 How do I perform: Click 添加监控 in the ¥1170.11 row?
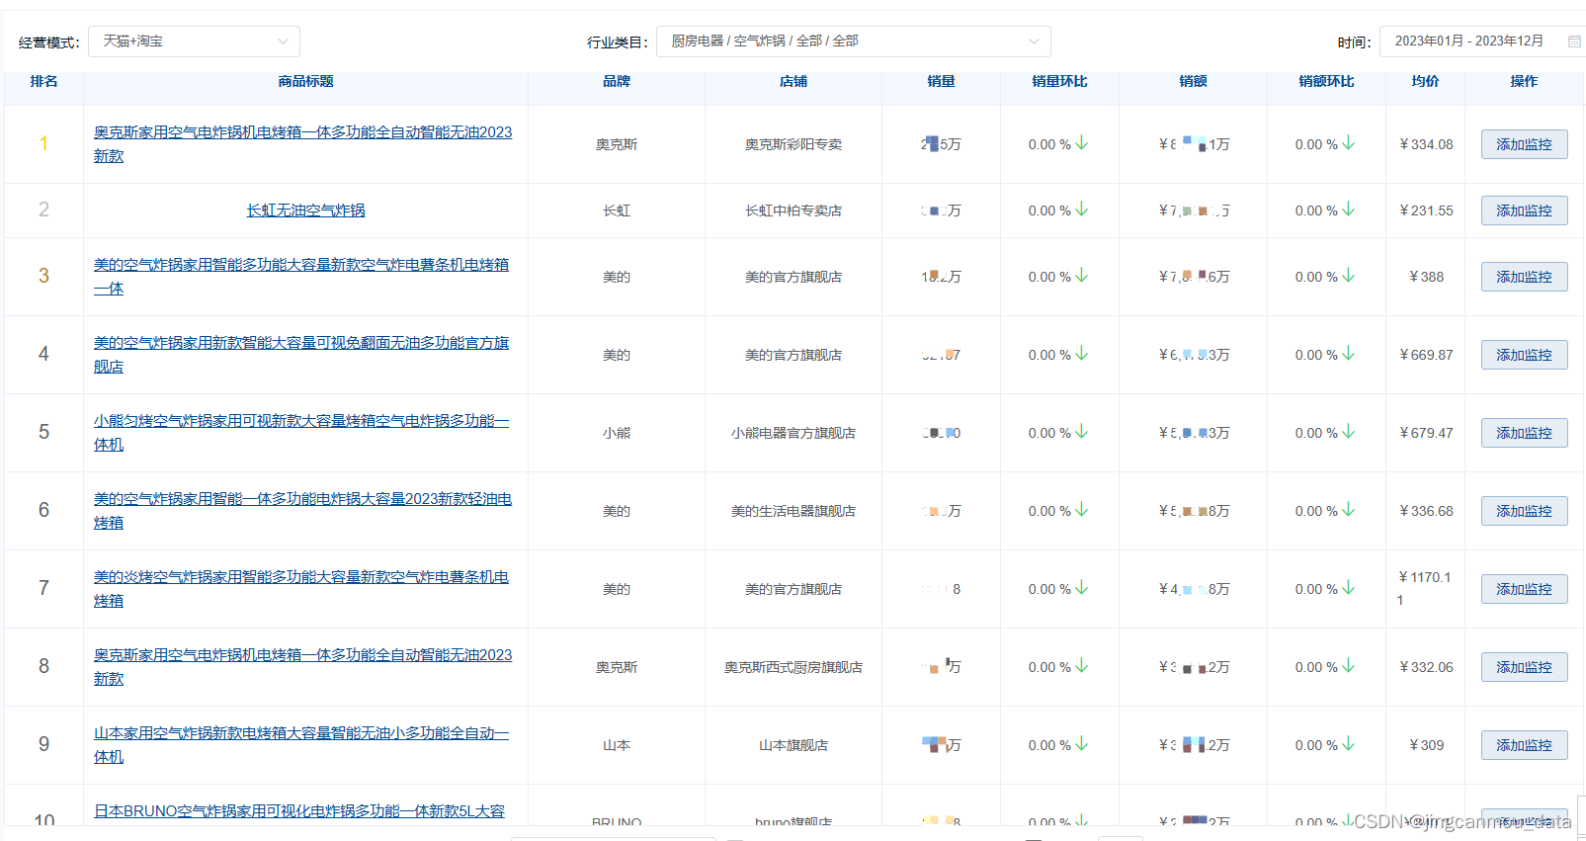pos(1524,589)
